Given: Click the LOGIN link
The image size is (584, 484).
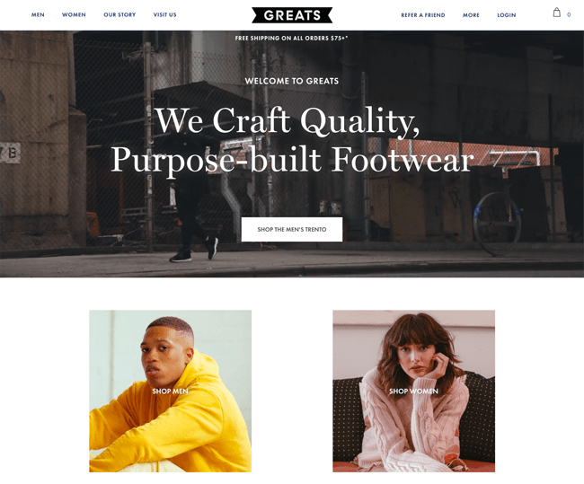Looking at the screenshot, I should (x=507, y=15).
